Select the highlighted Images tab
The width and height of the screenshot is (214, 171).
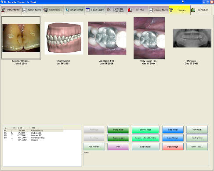coord(180,10)
